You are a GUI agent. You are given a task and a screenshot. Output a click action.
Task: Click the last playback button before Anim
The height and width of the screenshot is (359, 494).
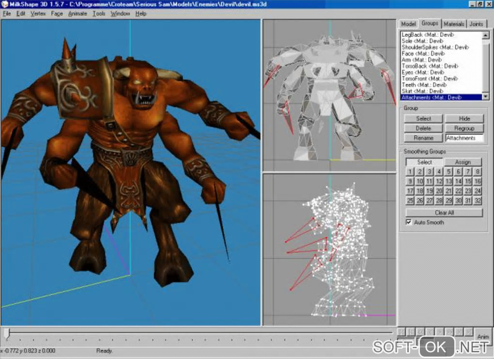468,332
